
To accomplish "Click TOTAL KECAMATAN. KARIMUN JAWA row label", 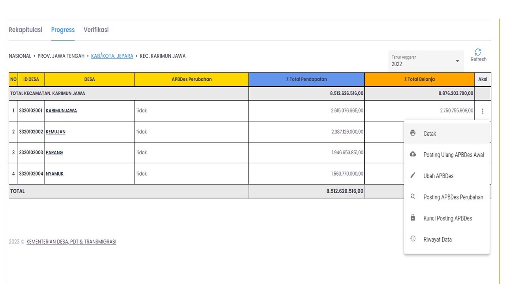I will tap(48, 93).
